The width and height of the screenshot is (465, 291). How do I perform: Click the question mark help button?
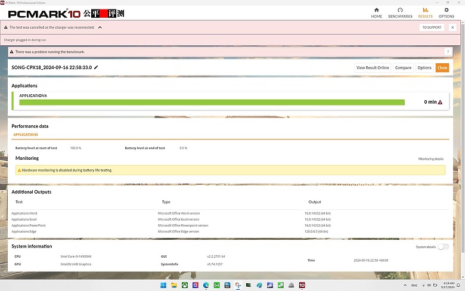coord(448,52)
